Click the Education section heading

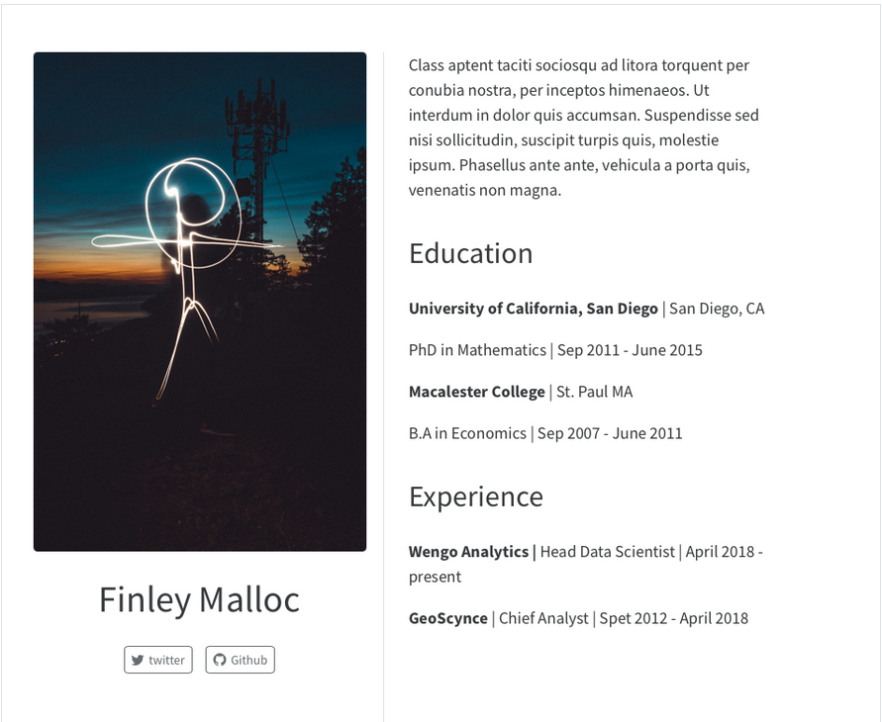click(470, 253)
